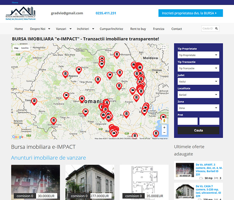The height and width of the screenshot is (200, 234).
Task: Switch map to Map view
Action: tap(16, 48)
